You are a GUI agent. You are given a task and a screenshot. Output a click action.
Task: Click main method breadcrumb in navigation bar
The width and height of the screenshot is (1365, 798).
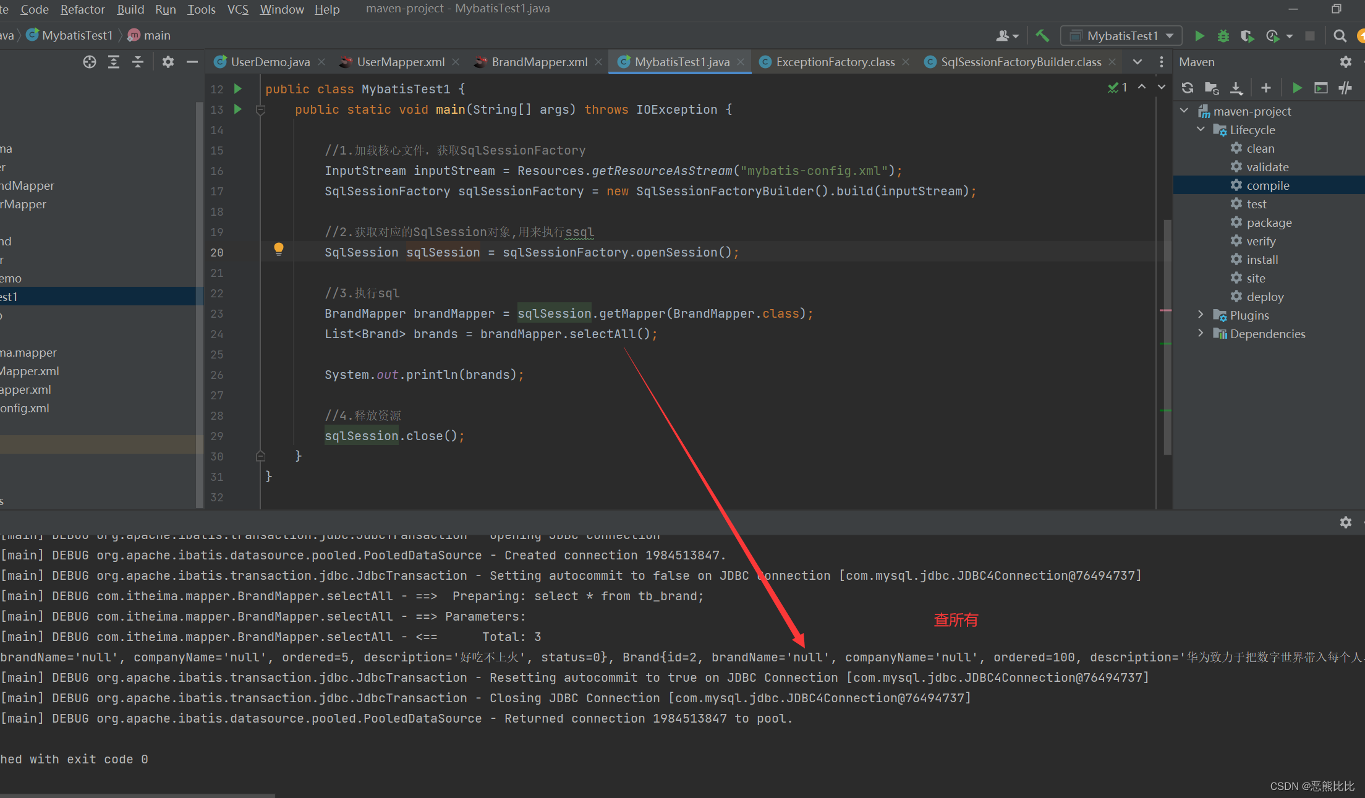tap(149, 35)
